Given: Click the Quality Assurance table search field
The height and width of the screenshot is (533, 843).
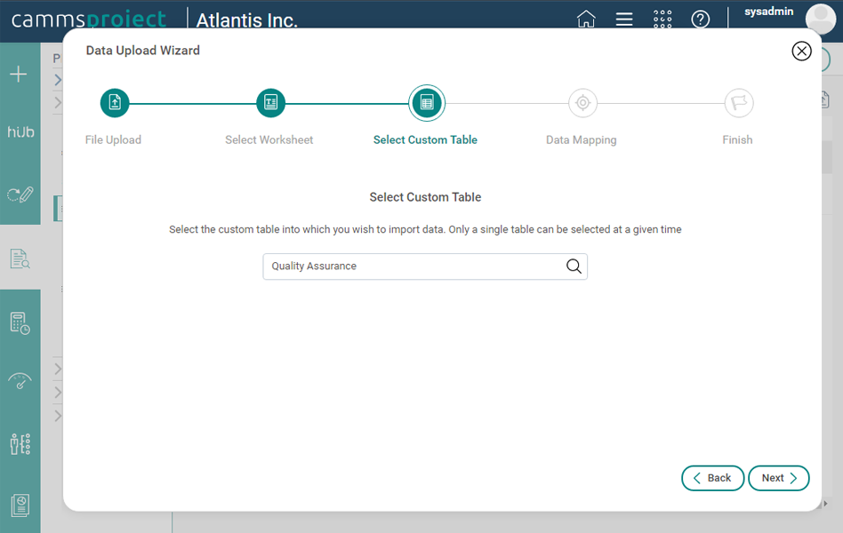Looking at the screenshot, I should pos(425,266).
